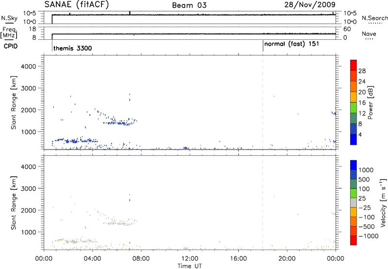Click the 'Time UT' axis title

(x=190, y=266)
